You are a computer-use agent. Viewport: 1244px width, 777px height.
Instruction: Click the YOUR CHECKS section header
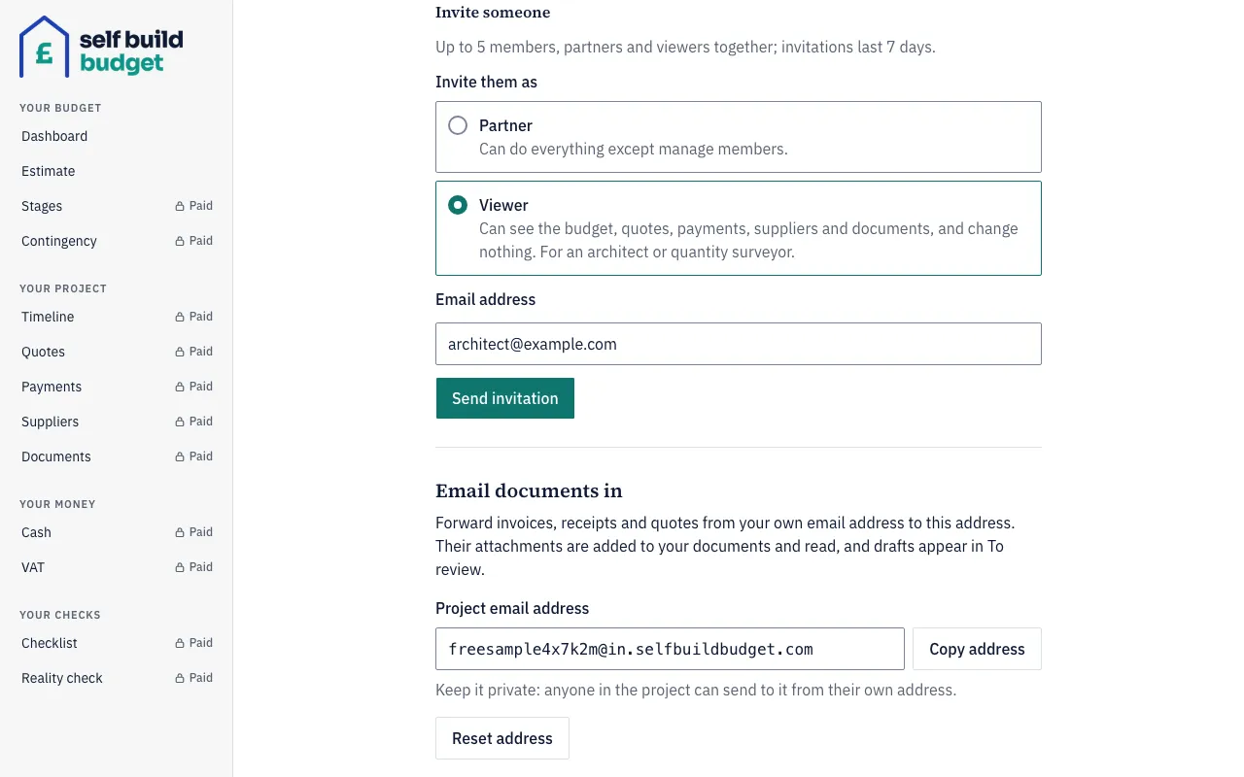pos(60,615)
